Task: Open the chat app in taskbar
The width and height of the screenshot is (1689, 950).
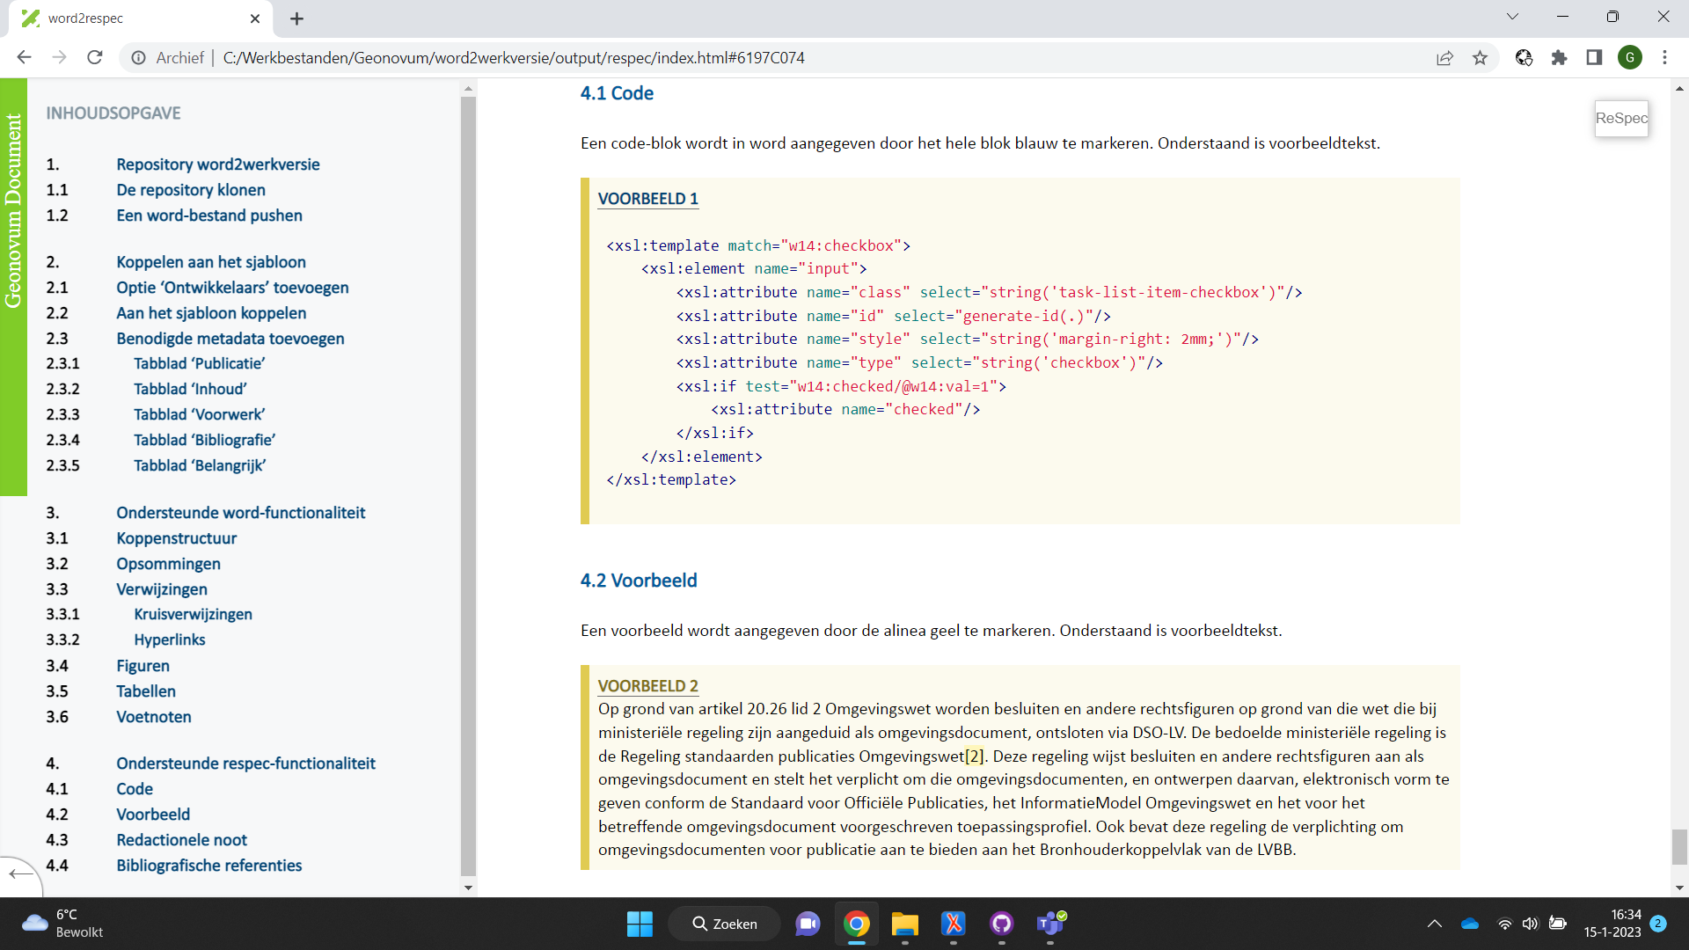Action: coord(808,924)
